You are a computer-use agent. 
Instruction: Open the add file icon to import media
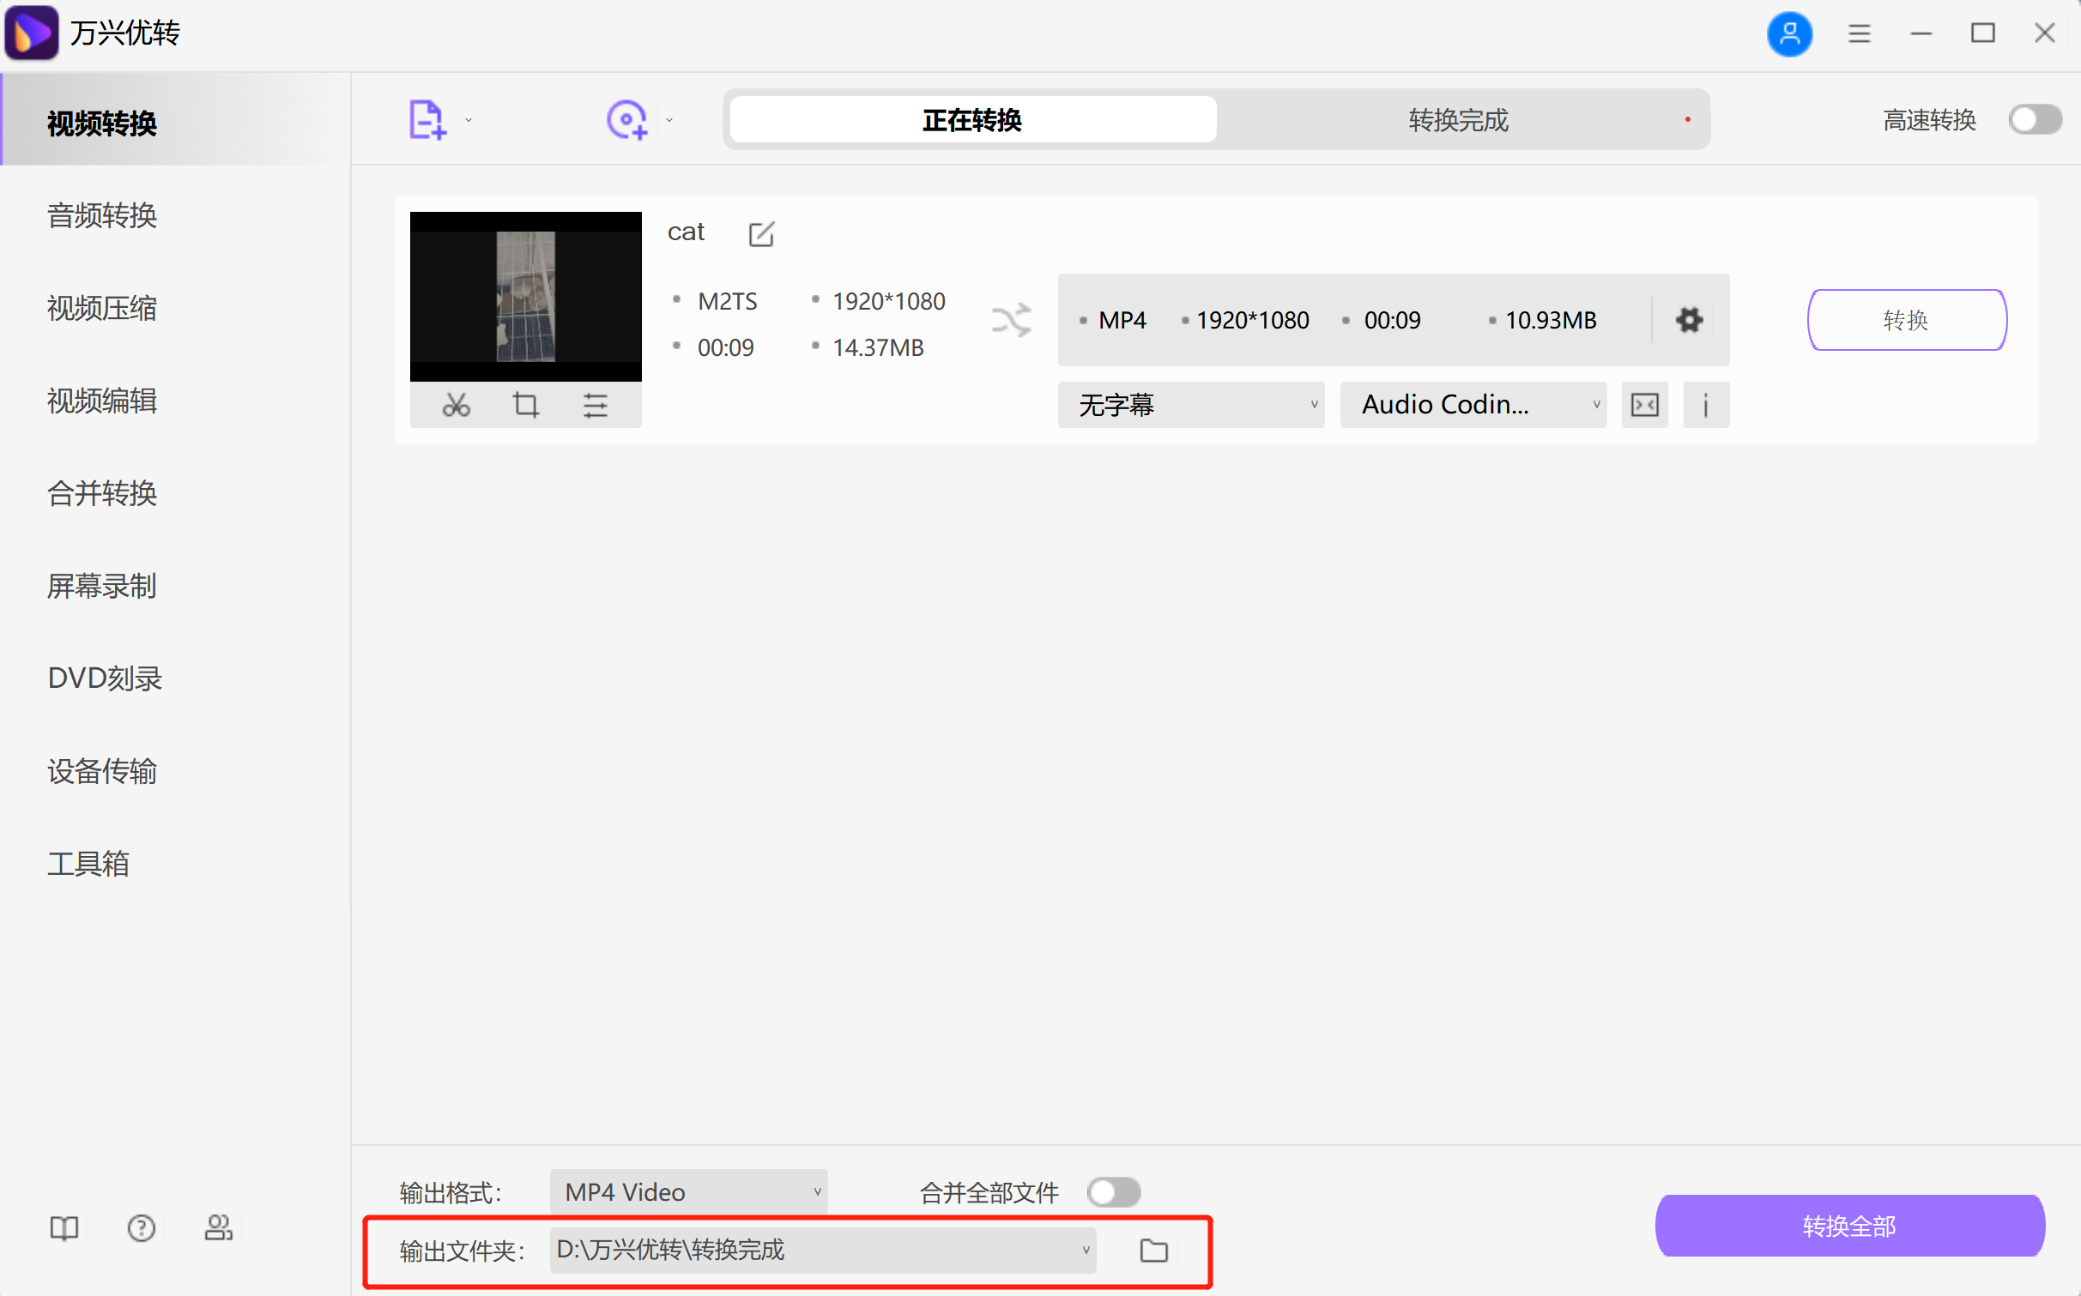(x=426, y=119)
